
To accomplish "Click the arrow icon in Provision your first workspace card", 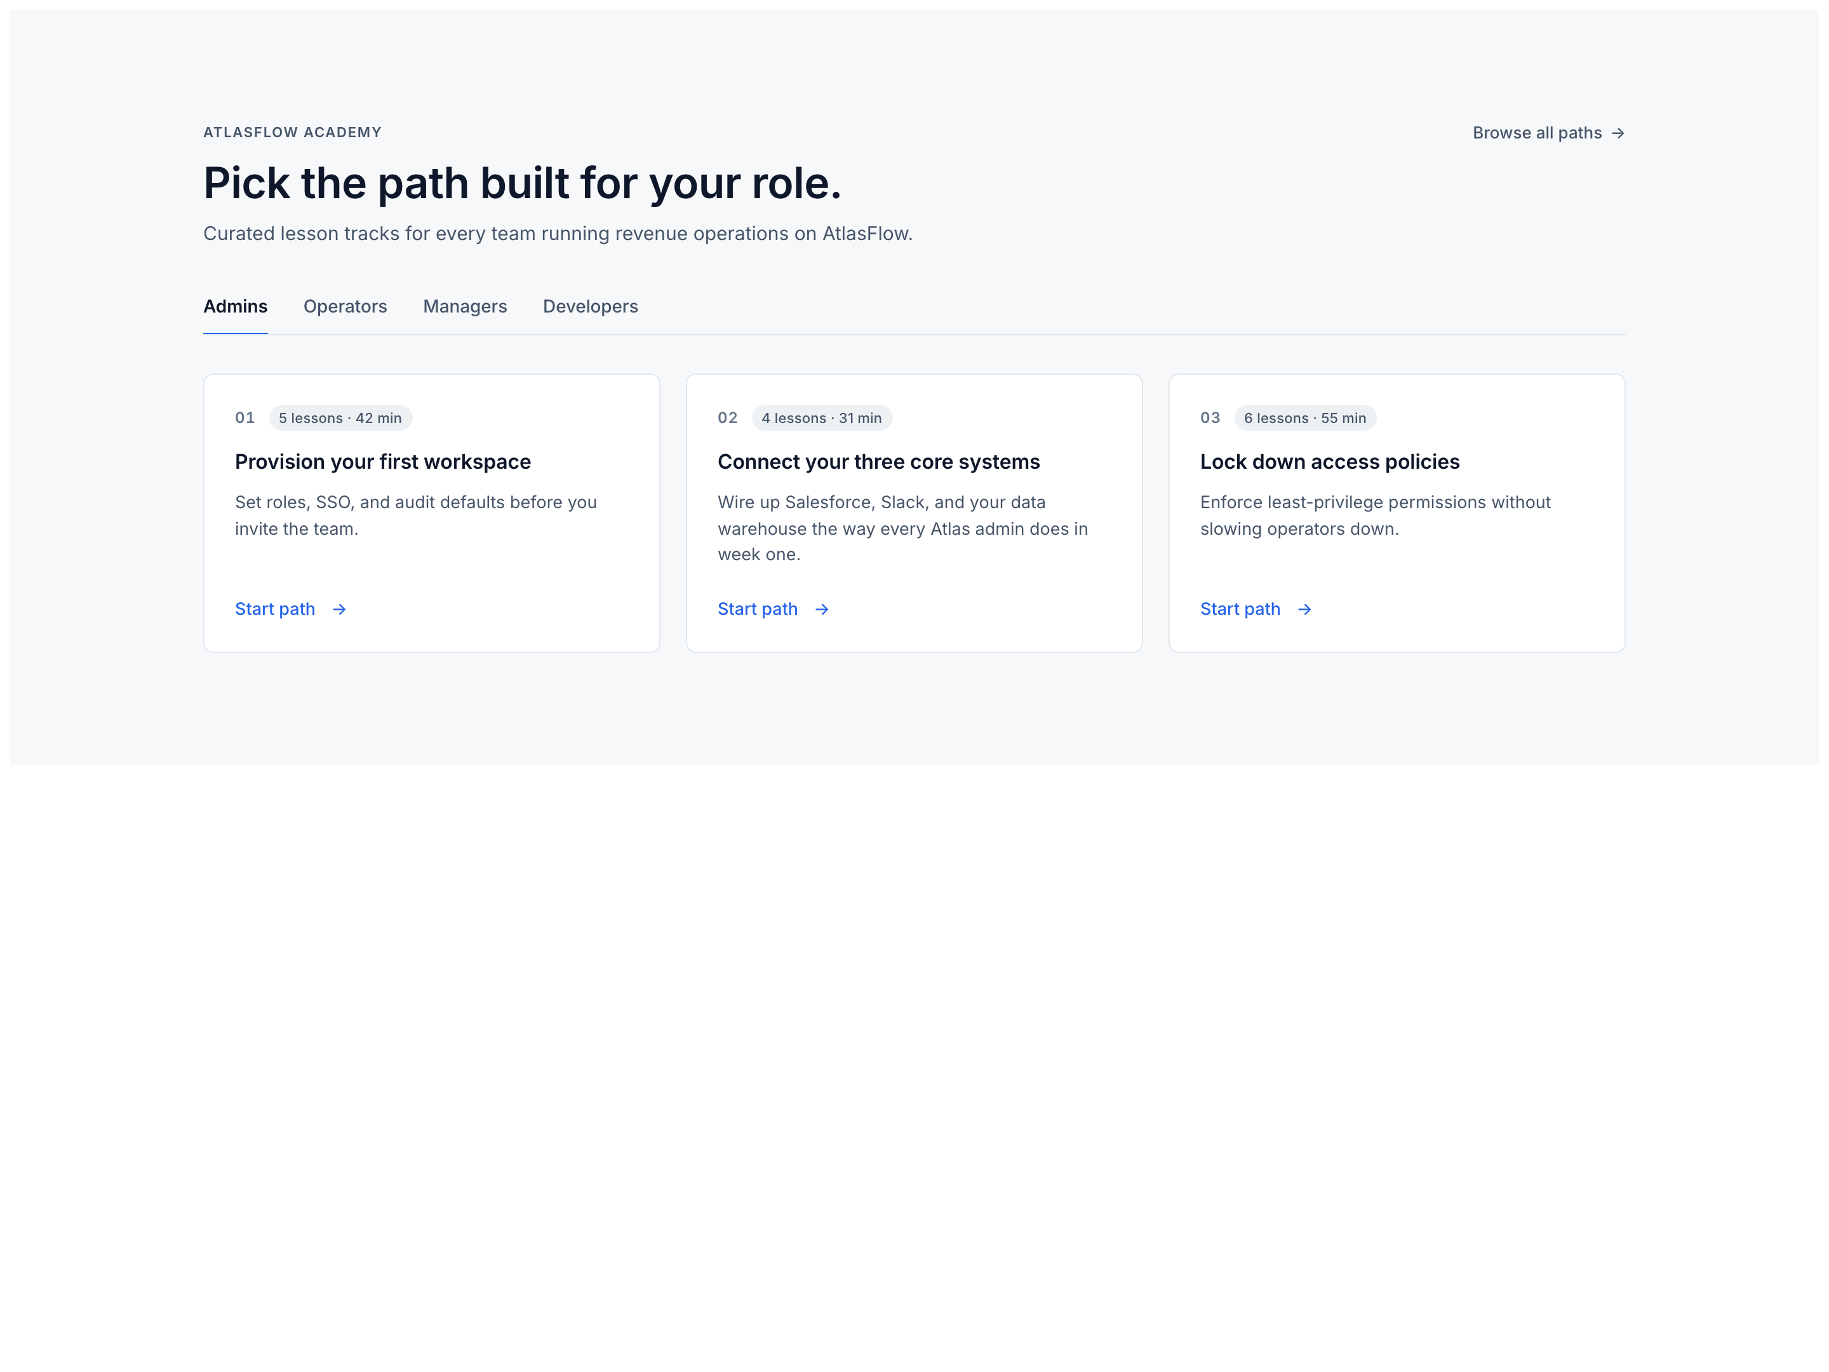I will (x=339, y=610).
